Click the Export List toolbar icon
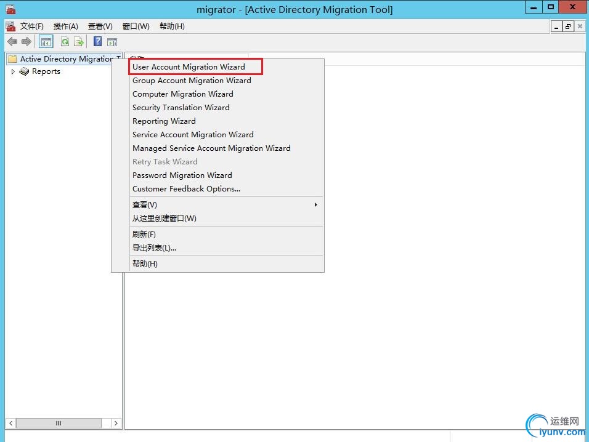This screenshot has height=442, width=589. click(x=79, y=42)
